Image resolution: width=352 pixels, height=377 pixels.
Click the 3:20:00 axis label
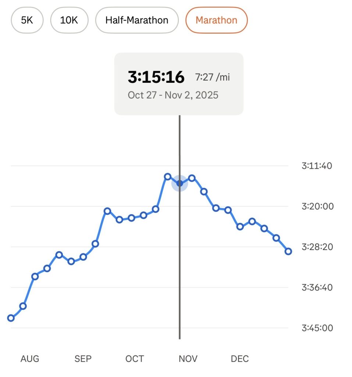[x=317, y=207]
